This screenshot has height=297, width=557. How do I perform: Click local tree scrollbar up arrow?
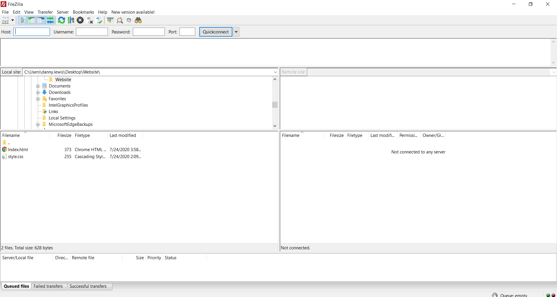pyautogui.click(x=275, y=79)
